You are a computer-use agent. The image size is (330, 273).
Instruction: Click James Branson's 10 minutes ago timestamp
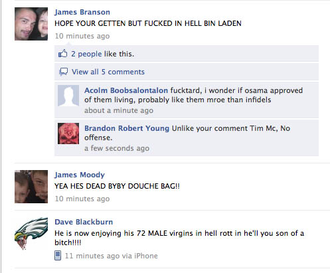[x=82, y=36]
